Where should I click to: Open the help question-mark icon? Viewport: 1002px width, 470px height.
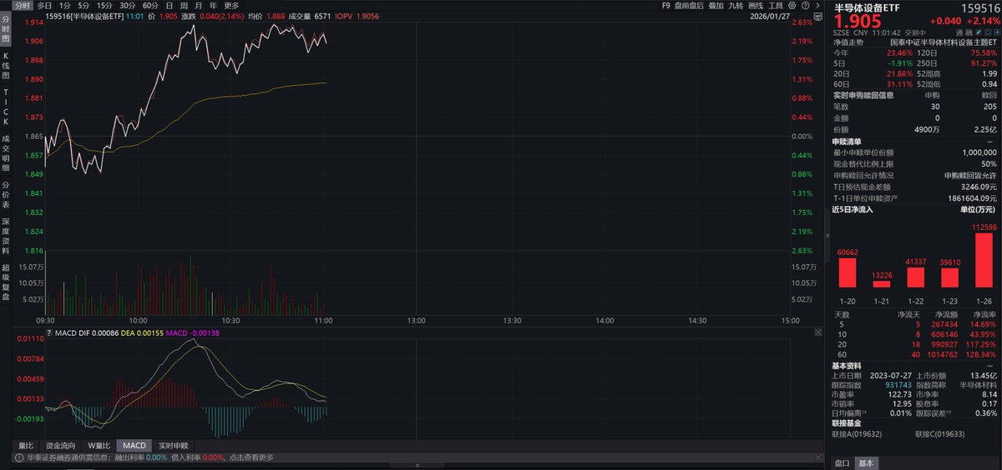tap(805, 5)
